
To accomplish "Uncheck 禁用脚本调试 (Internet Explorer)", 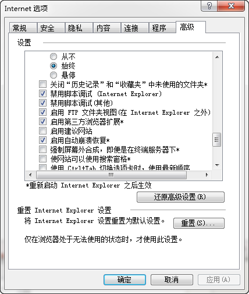I will pyautogui.click(x=42, y=94).
